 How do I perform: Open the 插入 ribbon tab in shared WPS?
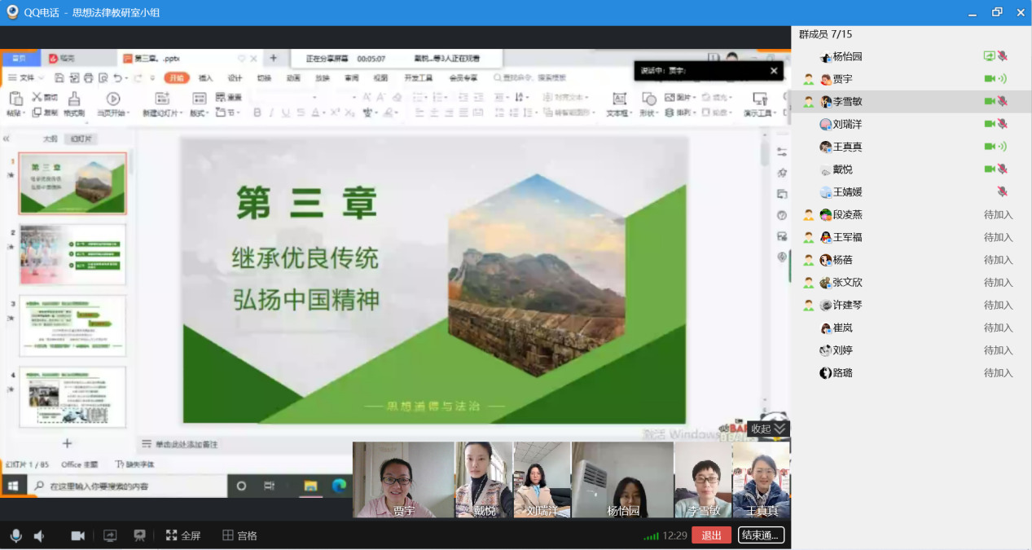tap(206, 78)
